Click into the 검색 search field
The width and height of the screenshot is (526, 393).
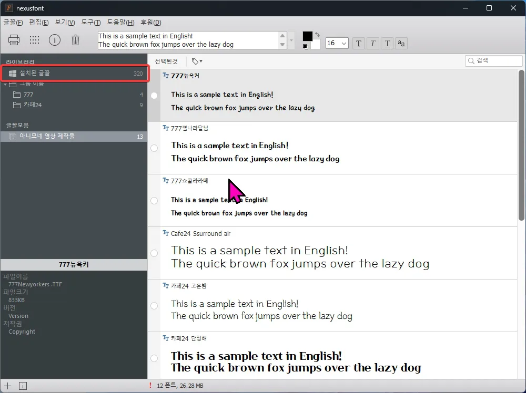(x=493, y=60)
